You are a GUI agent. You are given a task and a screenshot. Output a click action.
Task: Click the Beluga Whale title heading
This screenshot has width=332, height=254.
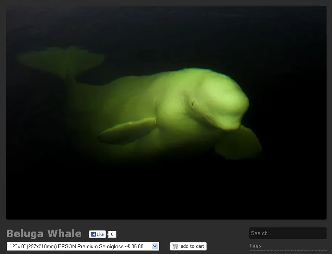[44, 233]
